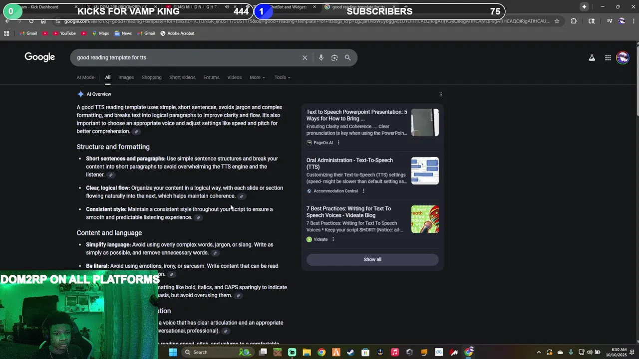Image resolution: width=639 pixels, height=359 pixels.
Task: Open volume control in system tray
Action: (589, 353)
